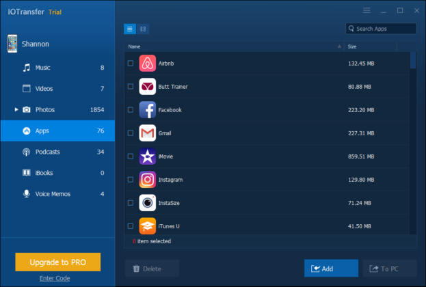The image size is (426, 287).
Task: Click the 859.51 MB size value
Action: pos(361,156)
